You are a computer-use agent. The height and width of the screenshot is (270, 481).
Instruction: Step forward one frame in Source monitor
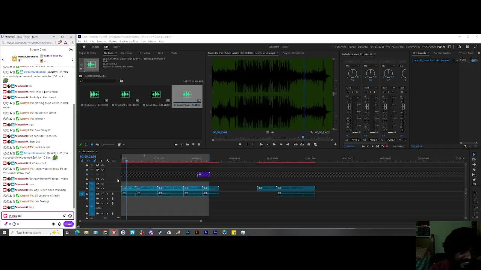281,144
